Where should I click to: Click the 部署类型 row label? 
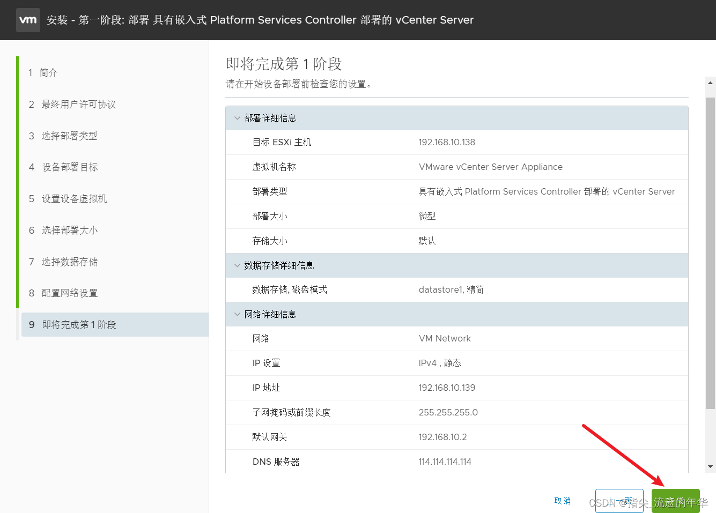click(x=270, y=191)
